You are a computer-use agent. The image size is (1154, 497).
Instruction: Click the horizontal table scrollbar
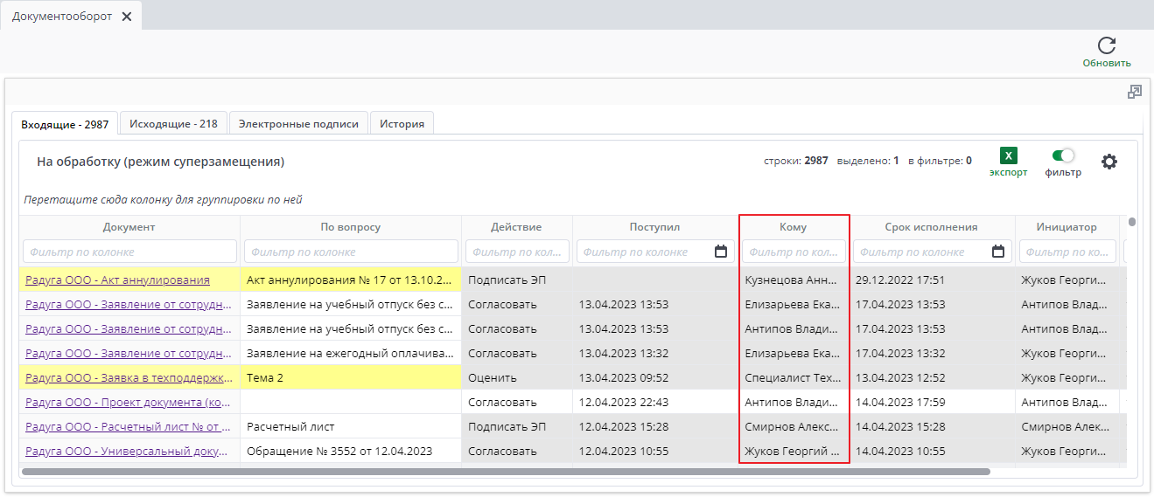506,472
